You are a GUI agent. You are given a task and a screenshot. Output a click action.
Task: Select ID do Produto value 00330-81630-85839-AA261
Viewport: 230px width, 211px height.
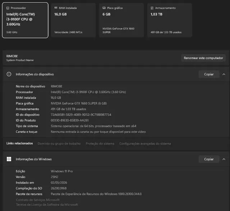(70, 120)
